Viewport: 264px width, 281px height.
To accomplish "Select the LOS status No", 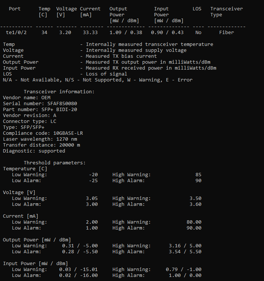I will [198, 33].
